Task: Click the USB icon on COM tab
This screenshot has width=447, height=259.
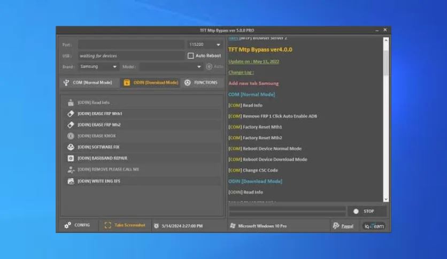Action: click(x=66, y=83)
